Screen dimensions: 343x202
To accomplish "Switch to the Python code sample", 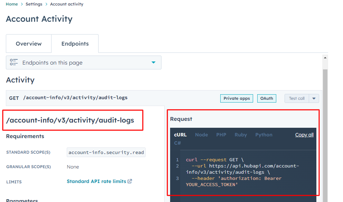I will (x=264, y=135).
